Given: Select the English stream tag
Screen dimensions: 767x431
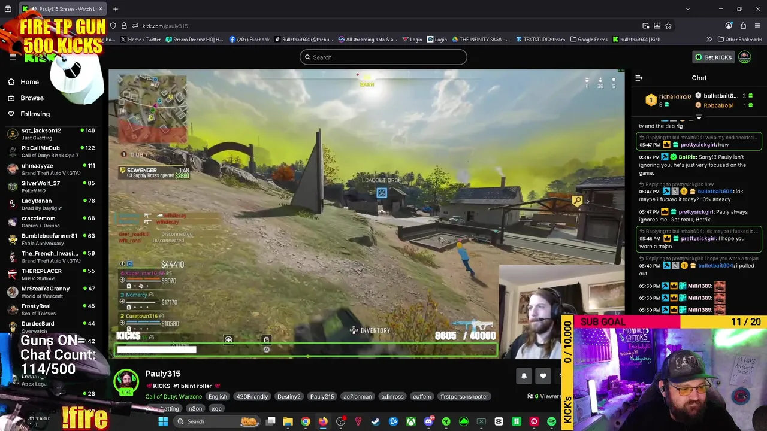Looking at the screenshot, I should tap(218, 396).
